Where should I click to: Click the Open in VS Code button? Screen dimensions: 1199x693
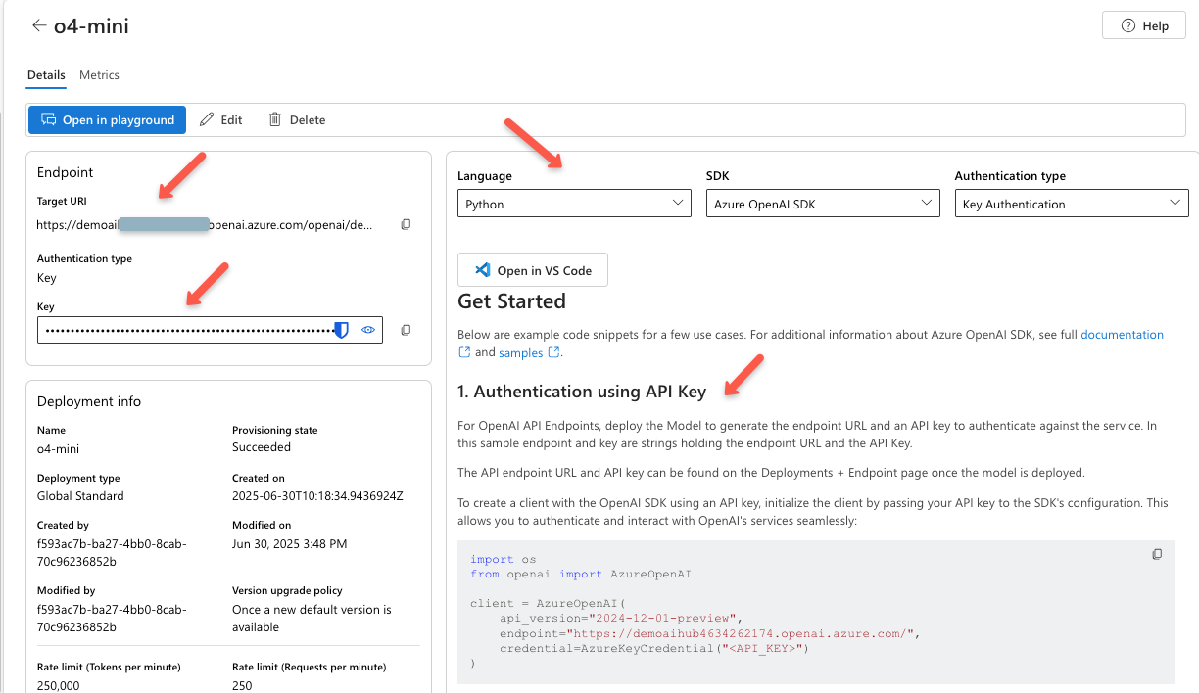click(x=532, y=269)
